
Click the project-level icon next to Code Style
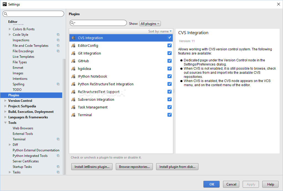point(58,34)
